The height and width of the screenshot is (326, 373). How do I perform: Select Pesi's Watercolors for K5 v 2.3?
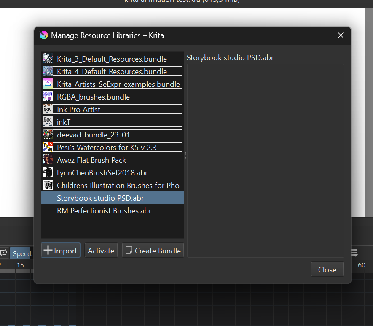click(112, 147)
